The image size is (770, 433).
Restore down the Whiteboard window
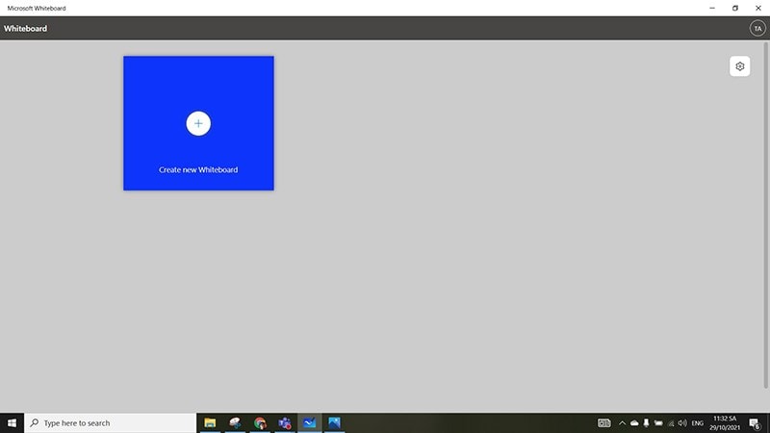point(735,8)
